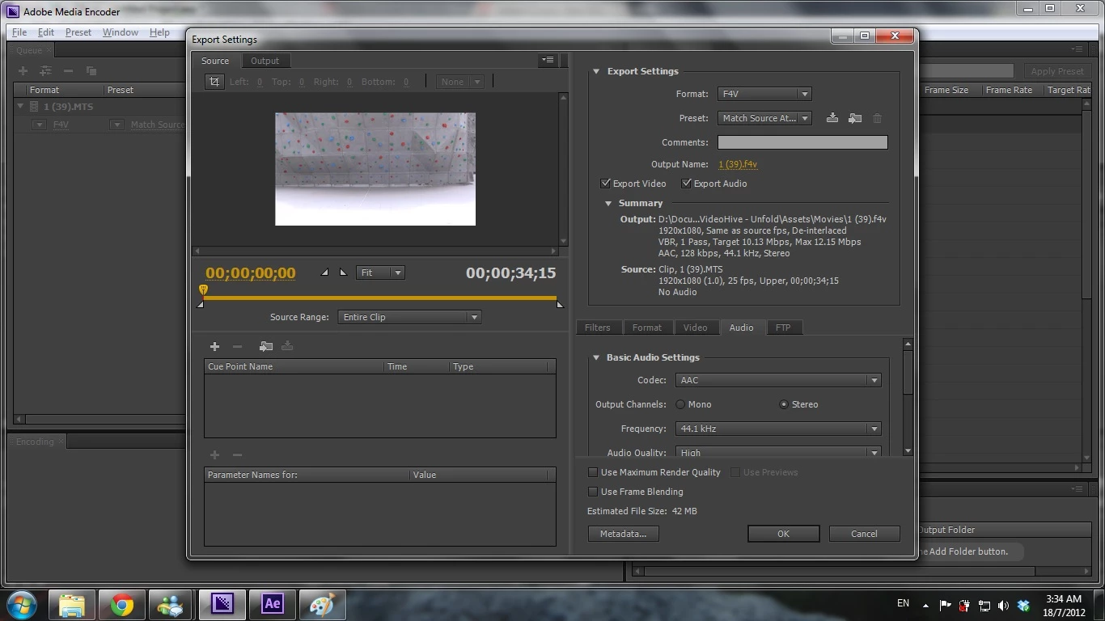
Task: Open the Fit zoom level dropdown
Action: point(380,272)
